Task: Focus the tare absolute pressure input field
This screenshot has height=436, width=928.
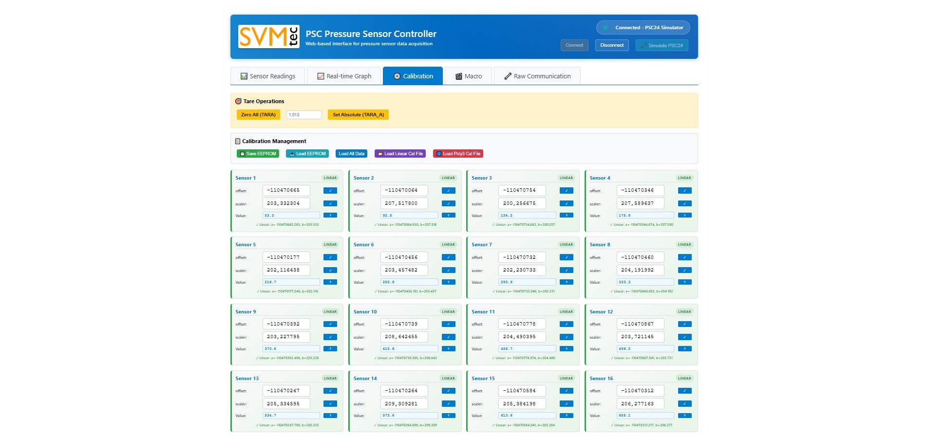Action: point(304,115)
